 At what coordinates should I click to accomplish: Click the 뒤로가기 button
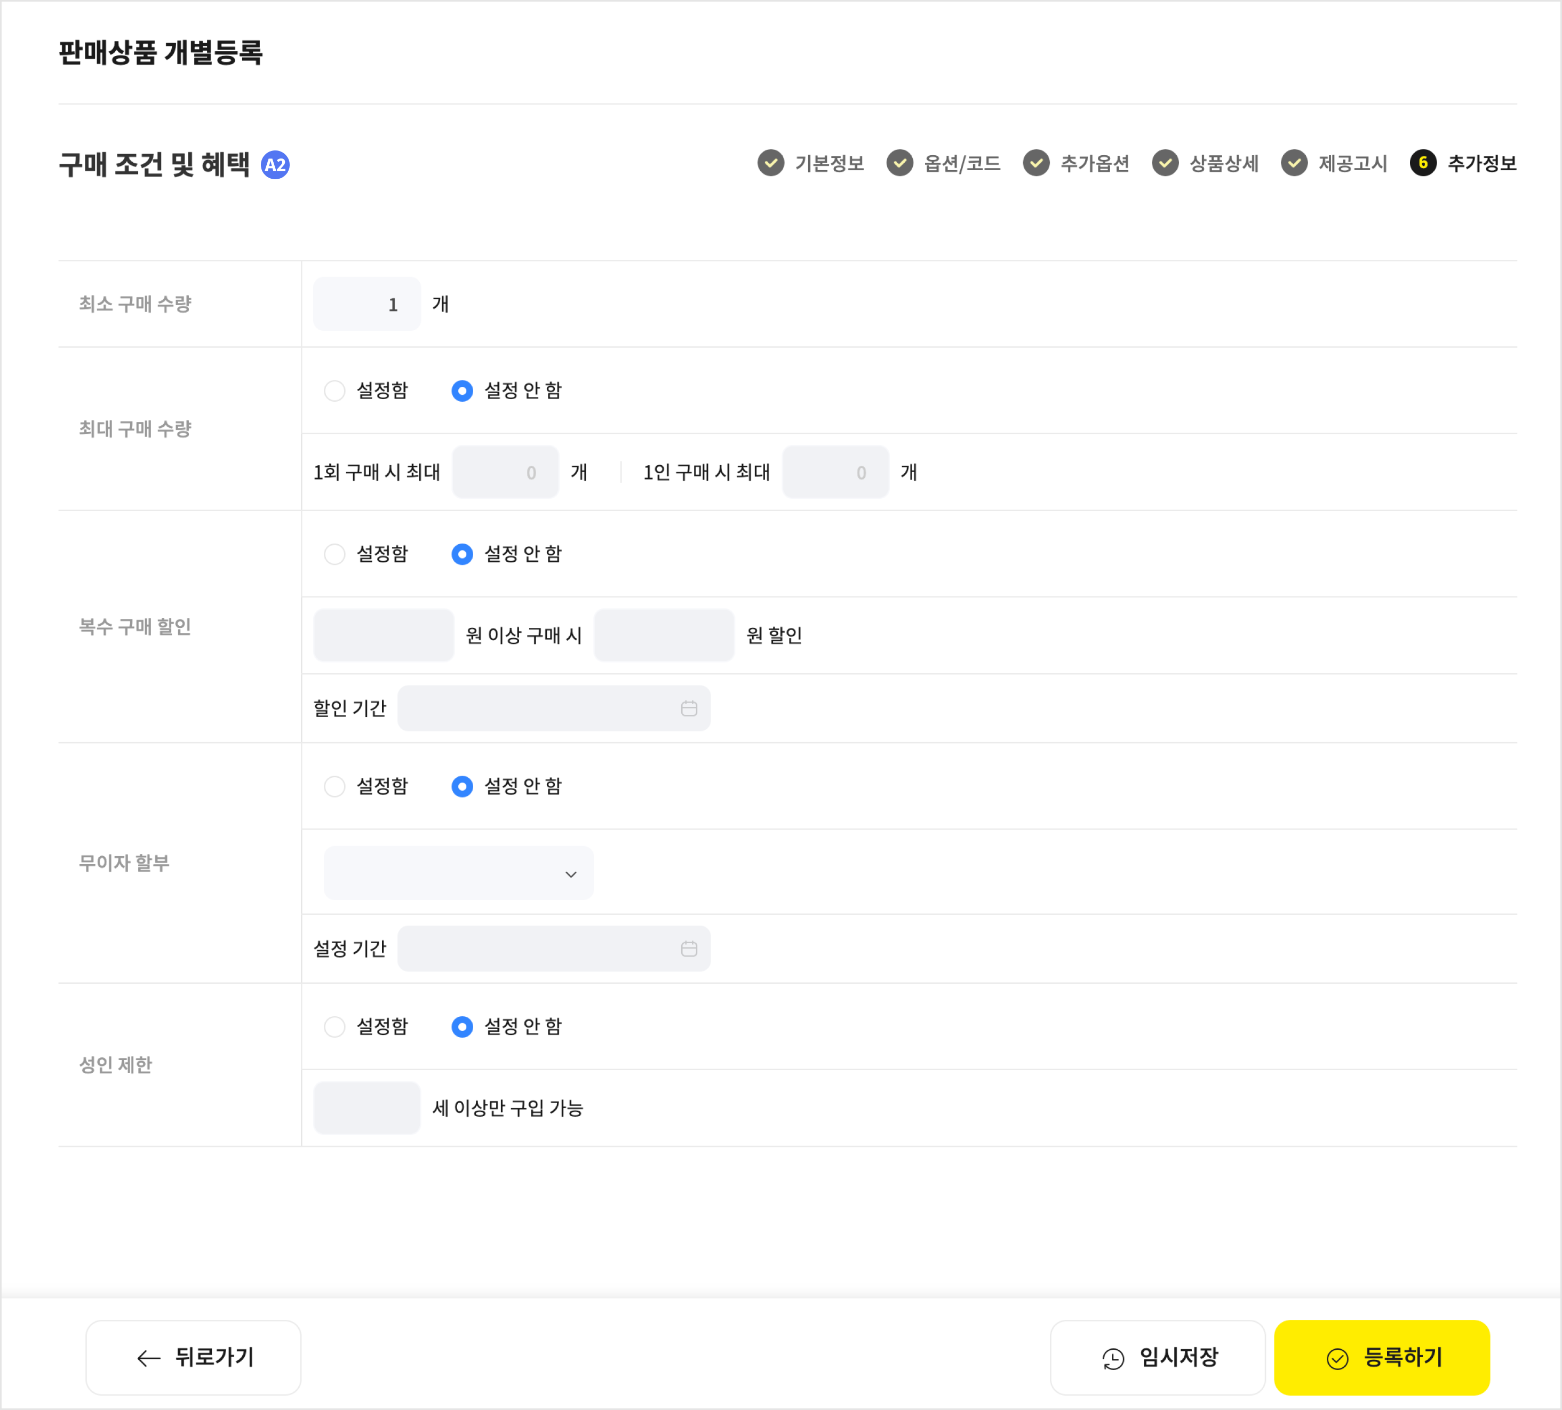(x=193, y=1357)
